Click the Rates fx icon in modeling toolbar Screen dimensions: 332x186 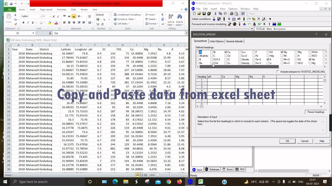259,24
